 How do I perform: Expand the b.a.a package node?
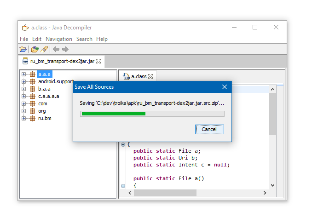coord(23,89)
